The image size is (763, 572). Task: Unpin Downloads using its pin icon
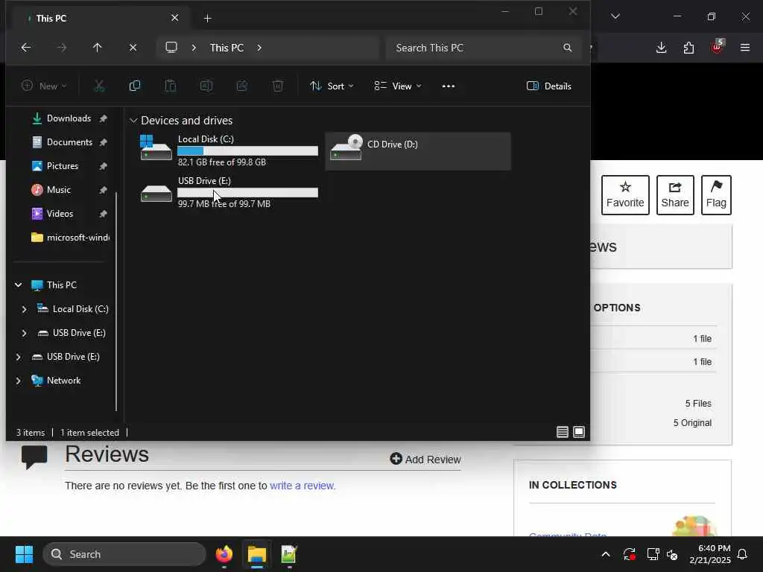pos(103,118)
